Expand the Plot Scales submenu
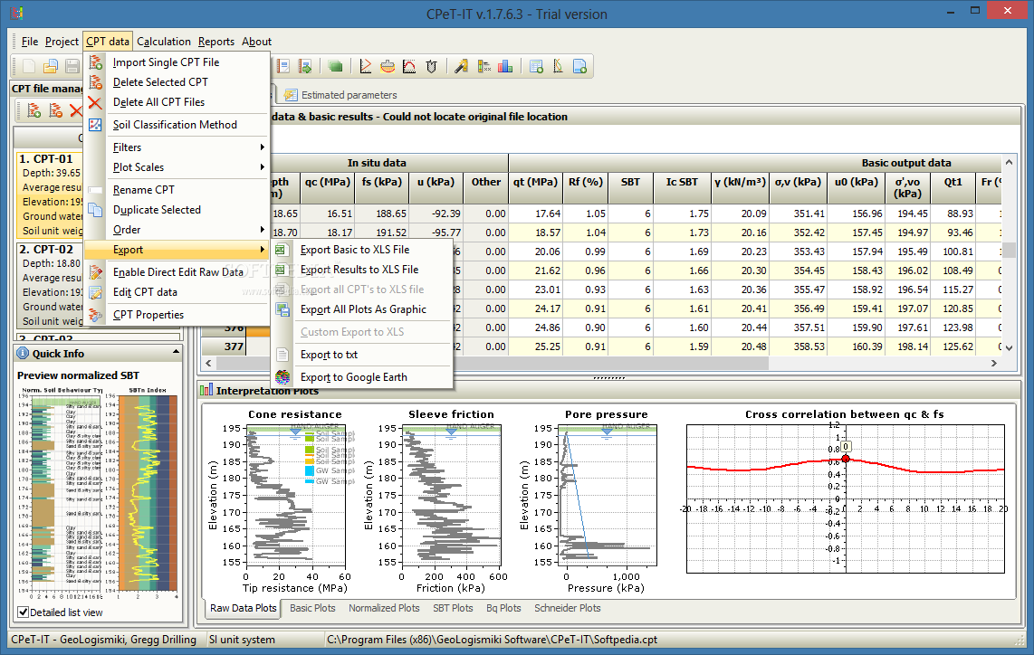This screenshot has height=655, width=1034. click(x=177, y=167)
